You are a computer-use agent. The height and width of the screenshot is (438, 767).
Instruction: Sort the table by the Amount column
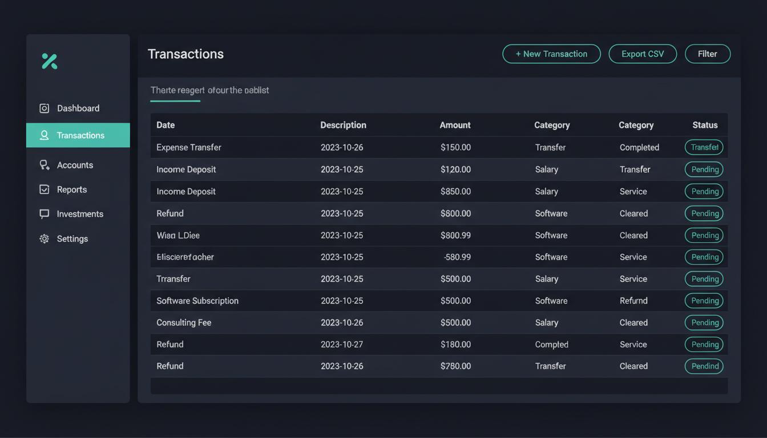click(x=455, y=125)
